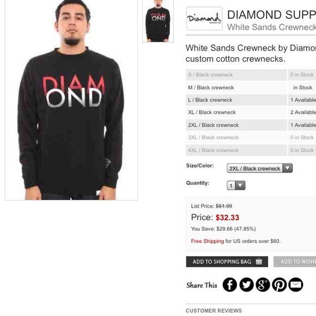
Task: Open the Quantity dropdown
Action: 236,185
